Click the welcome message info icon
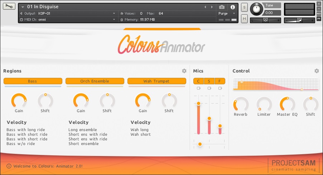 point(9,166)
